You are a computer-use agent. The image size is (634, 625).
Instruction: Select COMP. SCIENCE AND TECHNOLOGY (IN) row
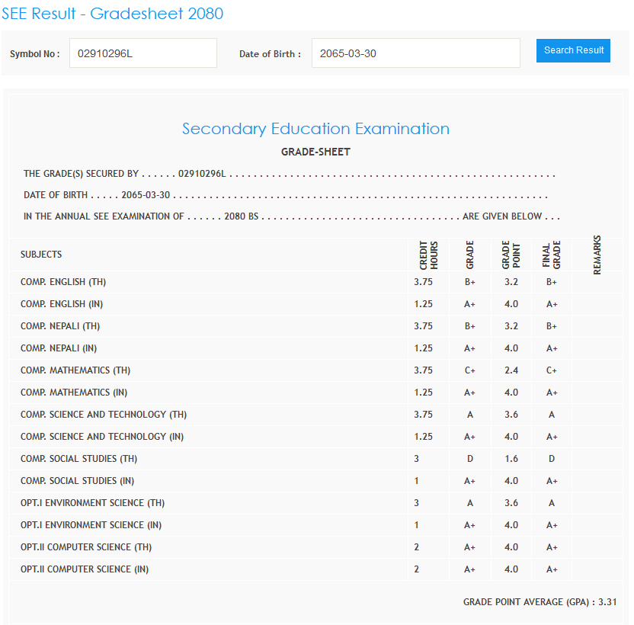tap(104, 437)
